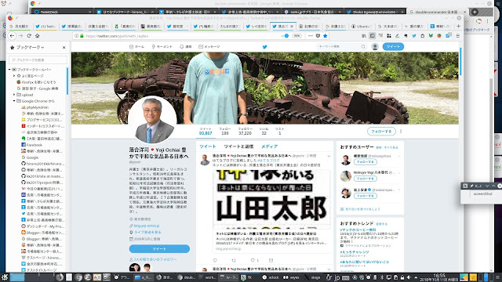
Task: Click the Firefox forward arrow
Action: (21, 36)
